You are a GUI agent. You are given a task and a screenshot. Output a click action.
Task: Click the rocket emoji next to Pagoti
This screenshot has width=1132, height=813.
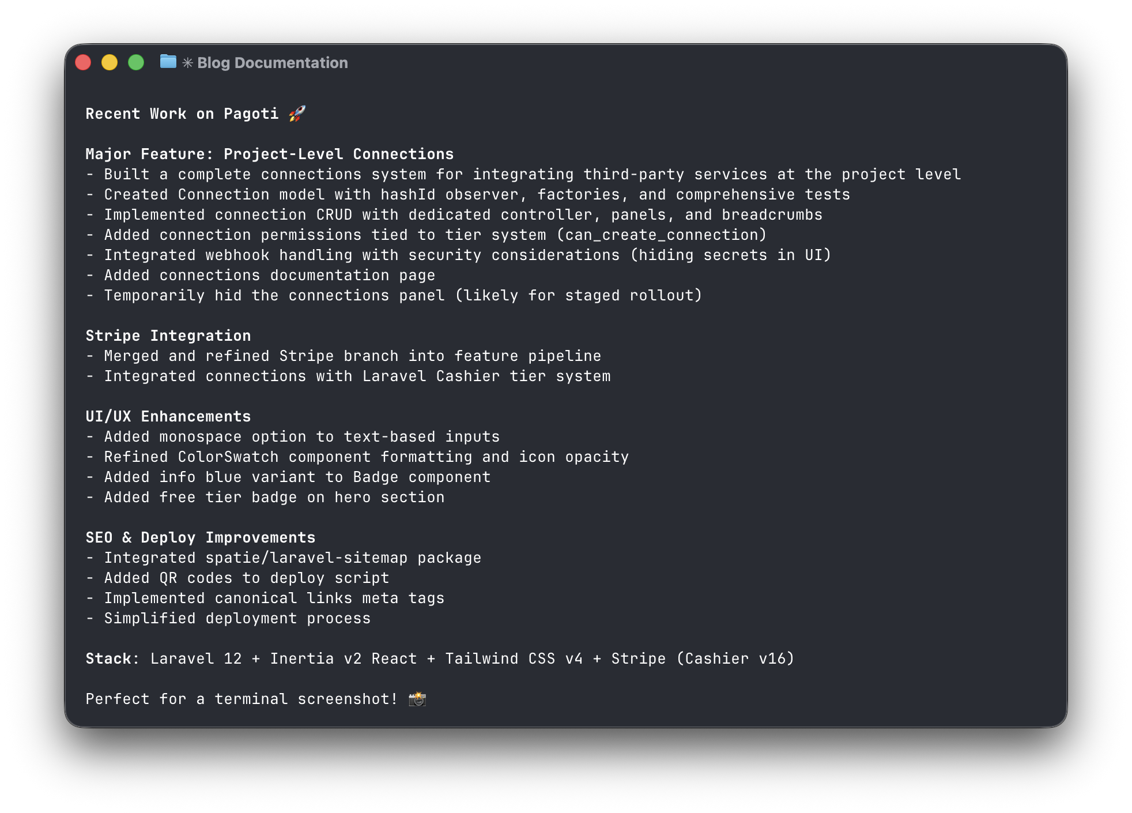pyautogui.click(x=295, y=114)
